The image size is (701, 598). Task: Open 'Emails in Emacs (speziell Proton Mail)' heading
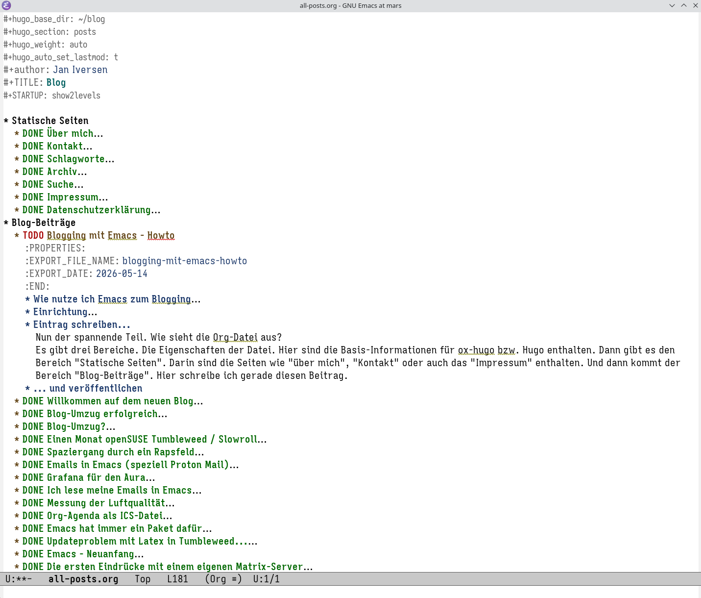(x=143, y=465)
